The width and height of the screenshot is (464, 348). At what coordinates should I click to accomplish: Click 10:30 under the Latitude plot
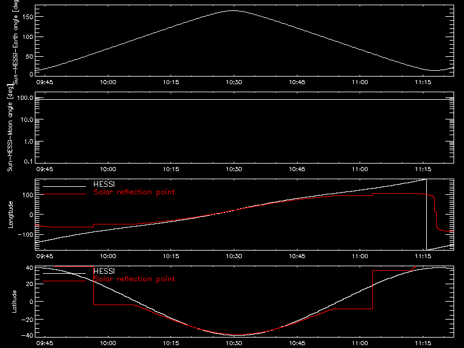point(234,343)
